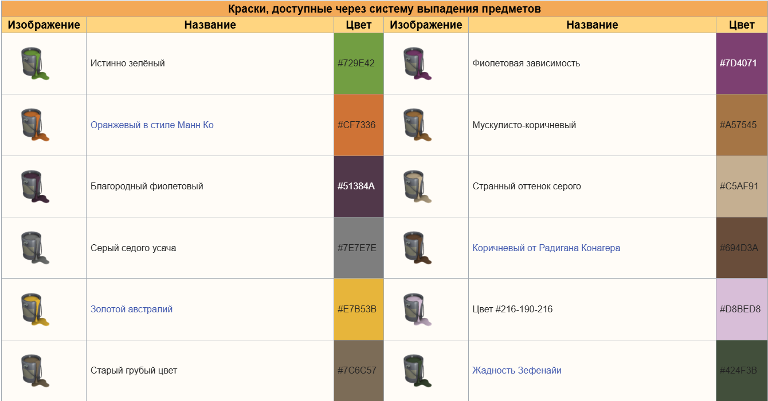Click the paint name Истинно зелёный
This screenshot has height=401, width=768.
[x=128, y=63]
